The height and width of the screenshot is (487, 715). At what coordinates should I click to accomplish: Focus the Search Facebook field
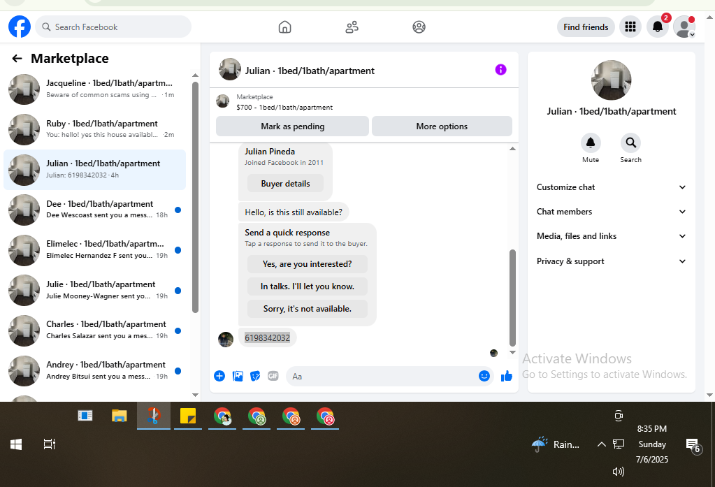(x=113, y=27)
